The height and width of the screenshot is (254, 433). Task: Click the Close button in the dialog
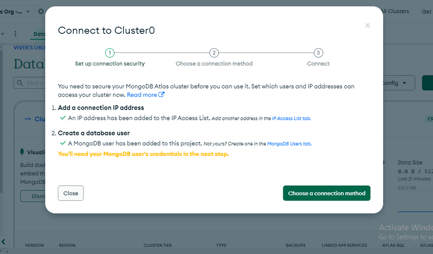[71, 193]
